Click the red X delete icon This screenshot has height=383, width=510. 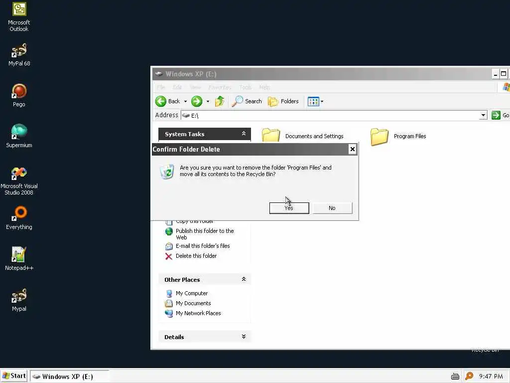[x=168, y=256]
